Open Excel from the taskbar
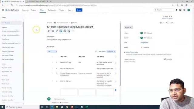The image size is (194, 109). point(87,107)
